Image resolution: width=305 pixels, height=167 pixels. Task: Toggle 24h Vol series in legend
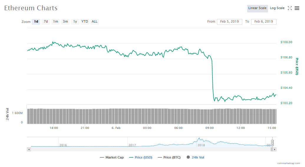[195, 157]
